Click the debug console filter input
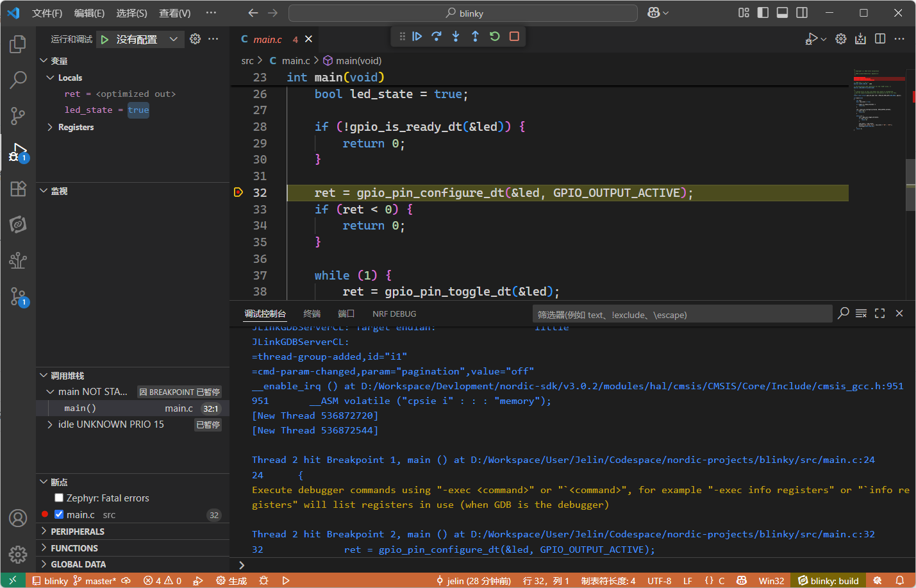The image size is (916, 588). (x=682, y=314)
